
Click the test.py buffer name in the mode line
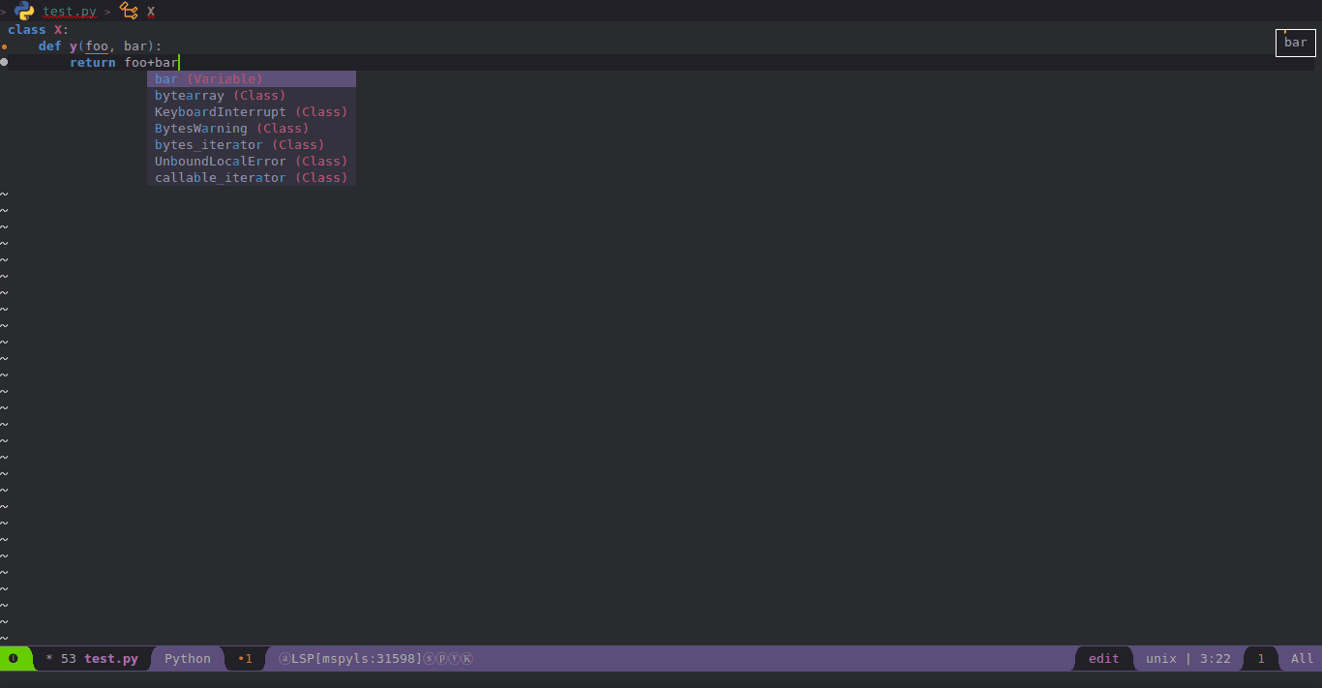(x=111, y=659)
